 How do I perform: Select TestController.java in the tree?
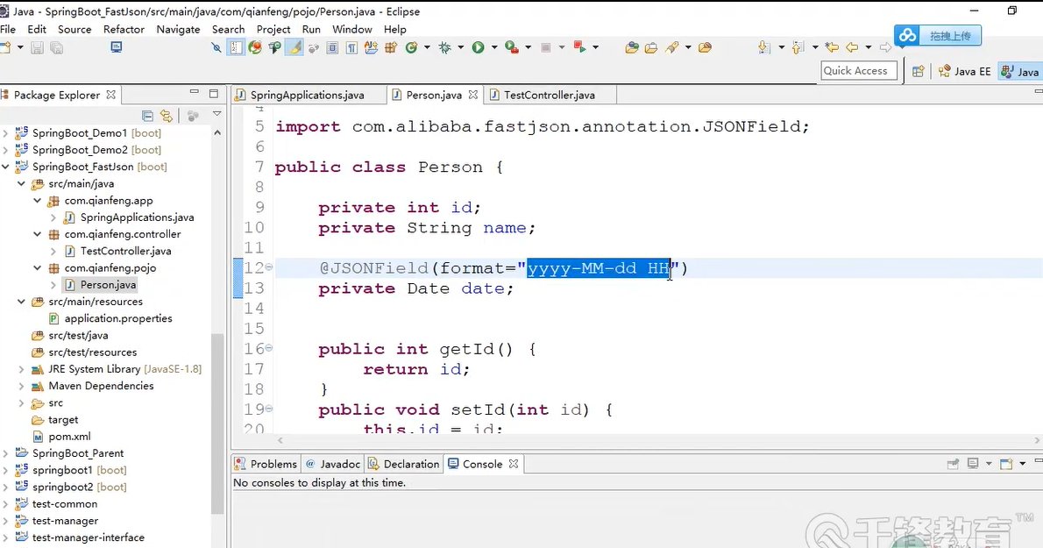(125, 251)
